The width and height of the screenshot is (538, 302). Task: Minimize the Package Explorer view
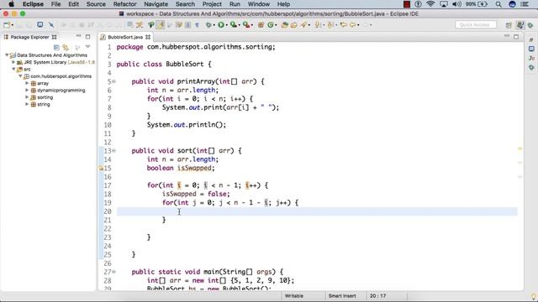tap(78, 36)
